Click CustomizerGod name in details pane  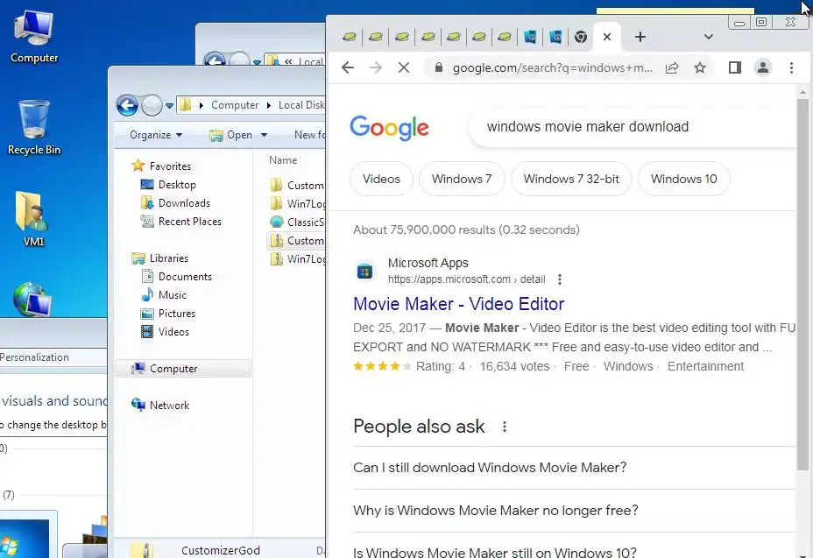(221, 551)
